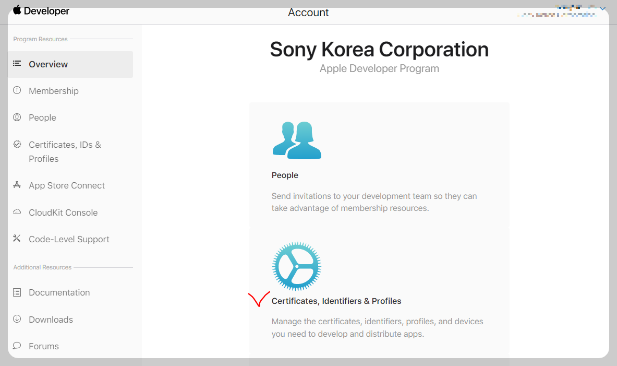Click the large People silhouettes icon
This screenshot has width=617, height=366.
point(297,140)
